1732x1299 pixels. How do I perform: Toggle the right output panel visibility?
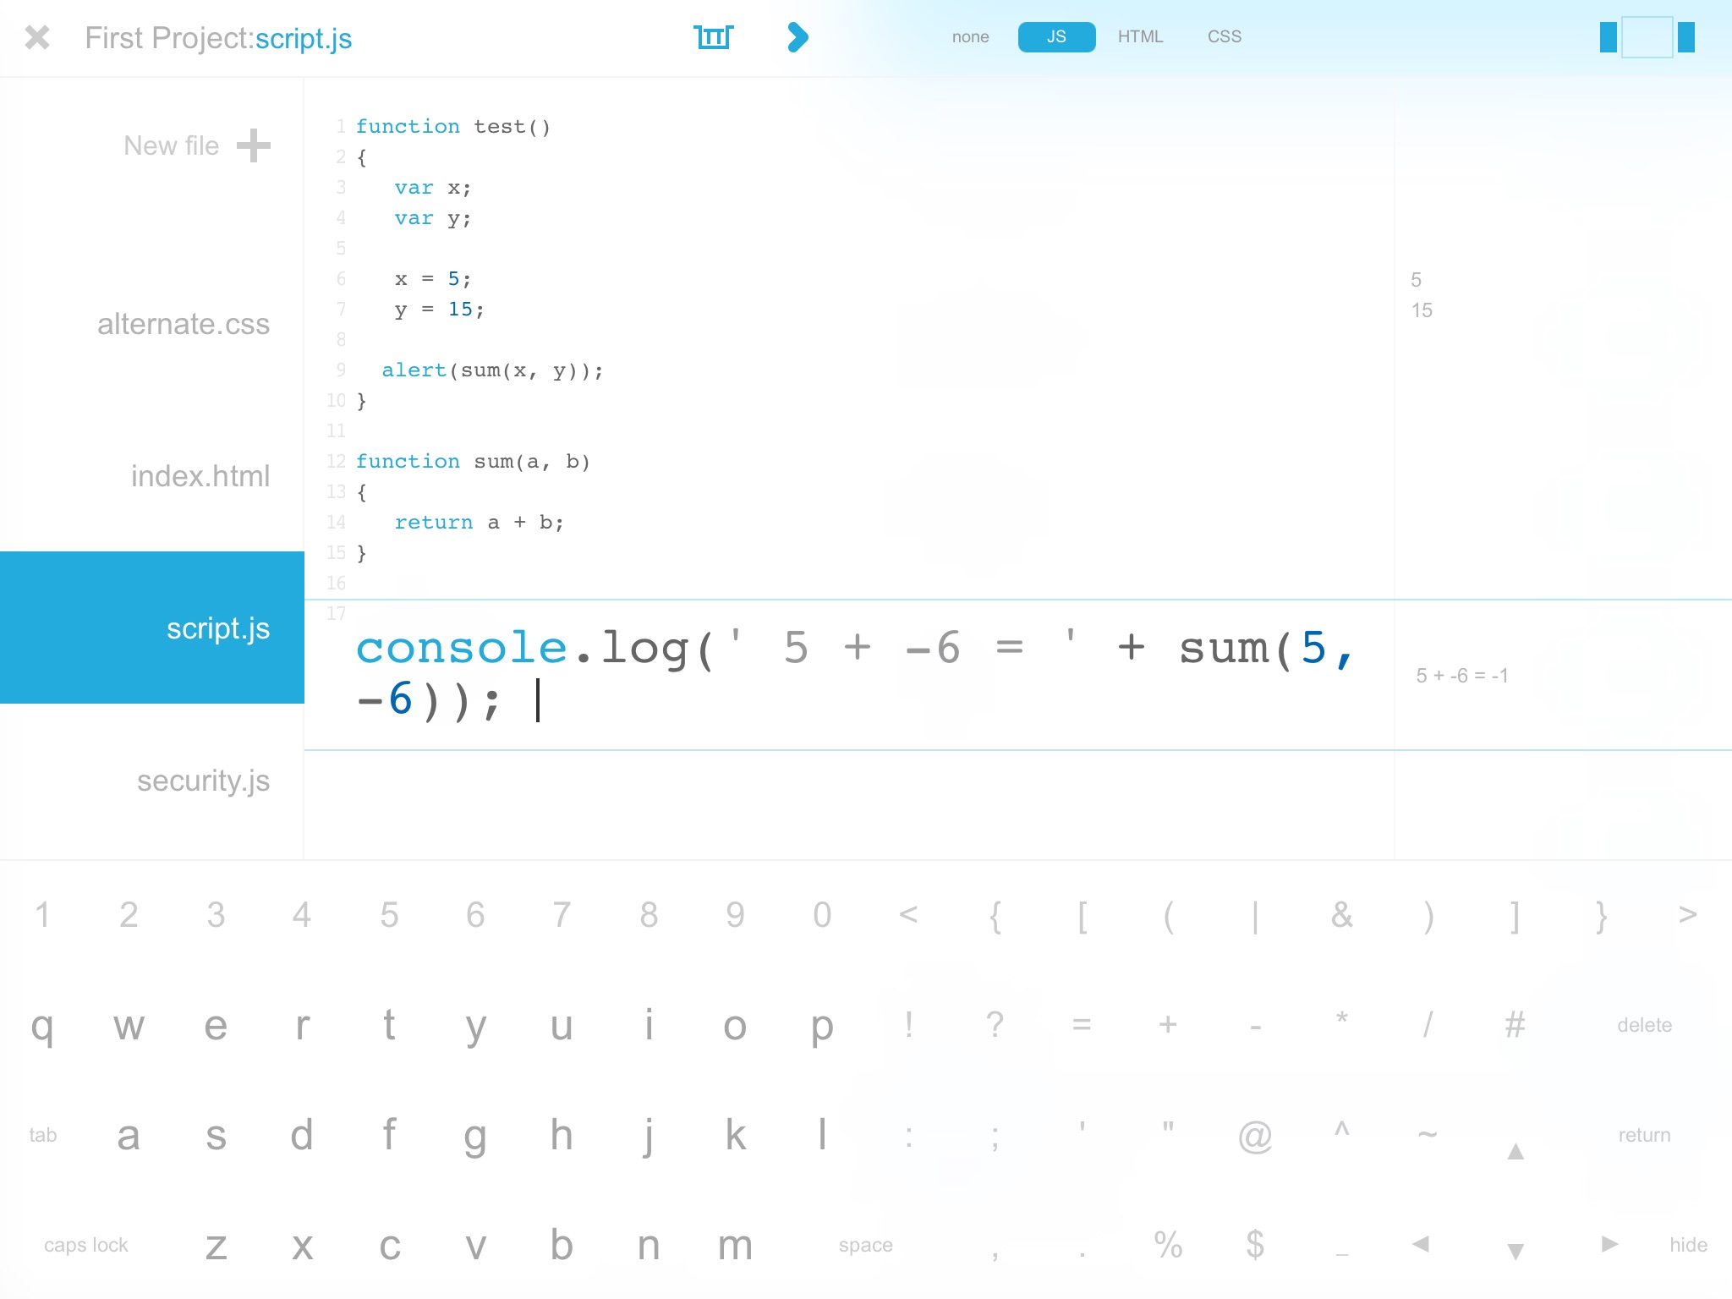tap(1686, 37)
